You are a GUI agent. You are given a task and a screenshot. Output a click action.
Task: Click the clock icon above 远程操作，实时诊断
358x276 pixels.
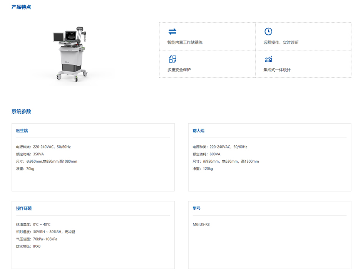pos(268,31)
